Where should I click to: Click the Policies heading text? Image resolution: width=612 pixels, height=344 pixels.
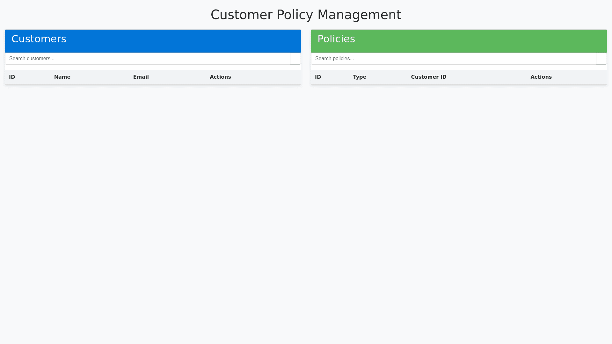pyautogui.click(x=336, y=39)
